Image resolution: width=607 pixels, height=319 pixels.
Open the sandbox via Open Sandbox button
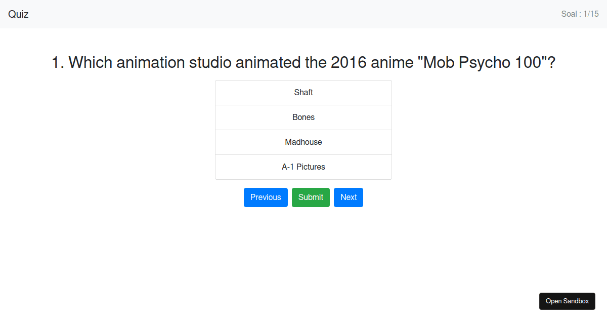coord(567,301)
